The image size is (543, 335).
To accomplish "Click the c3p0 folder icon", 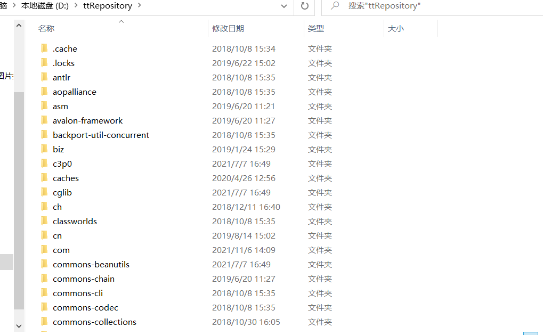I will coord(44,164).
